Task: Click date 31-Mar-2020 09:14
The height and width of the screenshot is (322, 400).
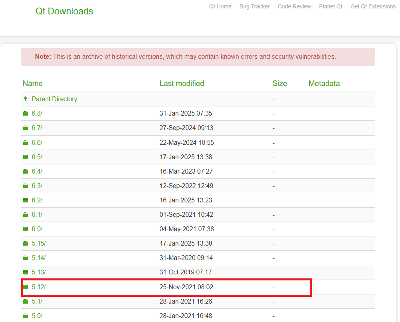Action: click(x=186, y=258)
